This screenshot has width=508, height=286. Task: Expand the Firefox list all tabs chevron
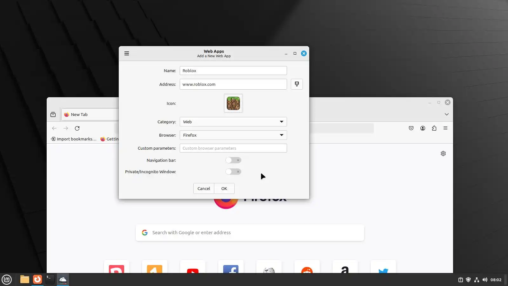pyautogui.click(x=447, y=114)
